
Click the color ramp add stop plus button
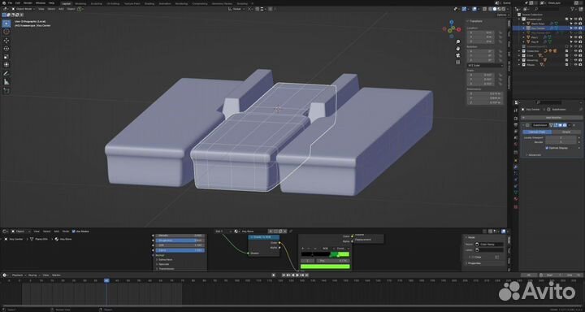point(303,248)
